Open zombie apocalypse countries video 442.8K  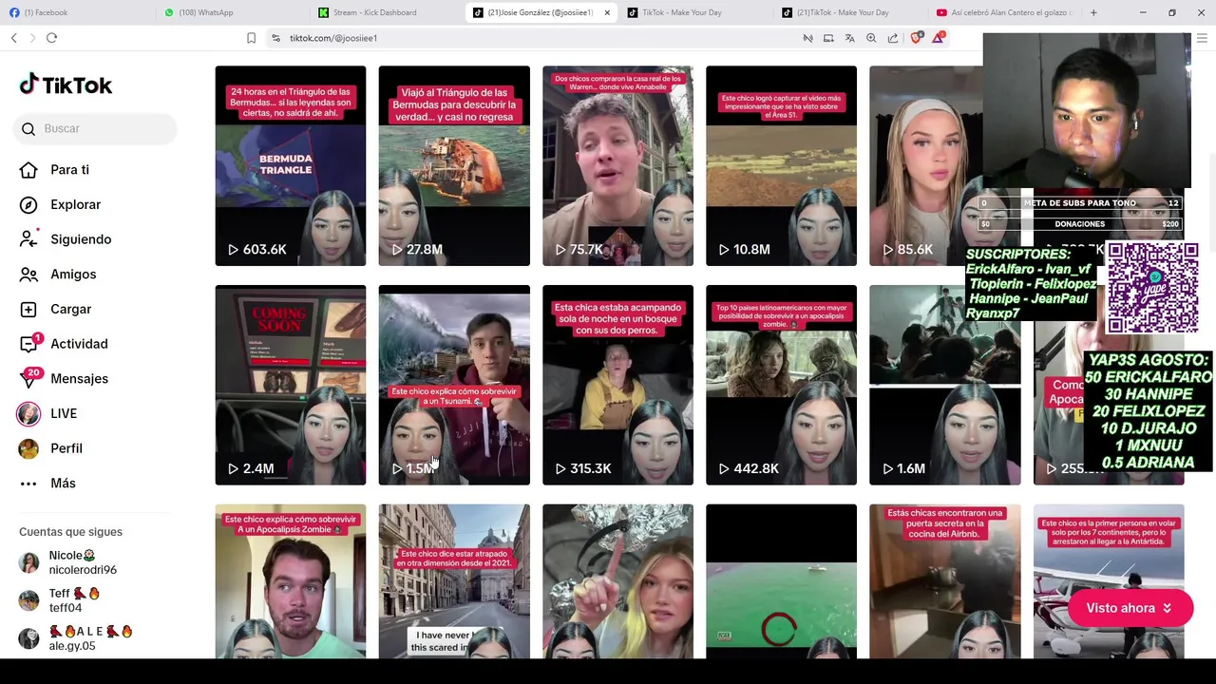781,385
